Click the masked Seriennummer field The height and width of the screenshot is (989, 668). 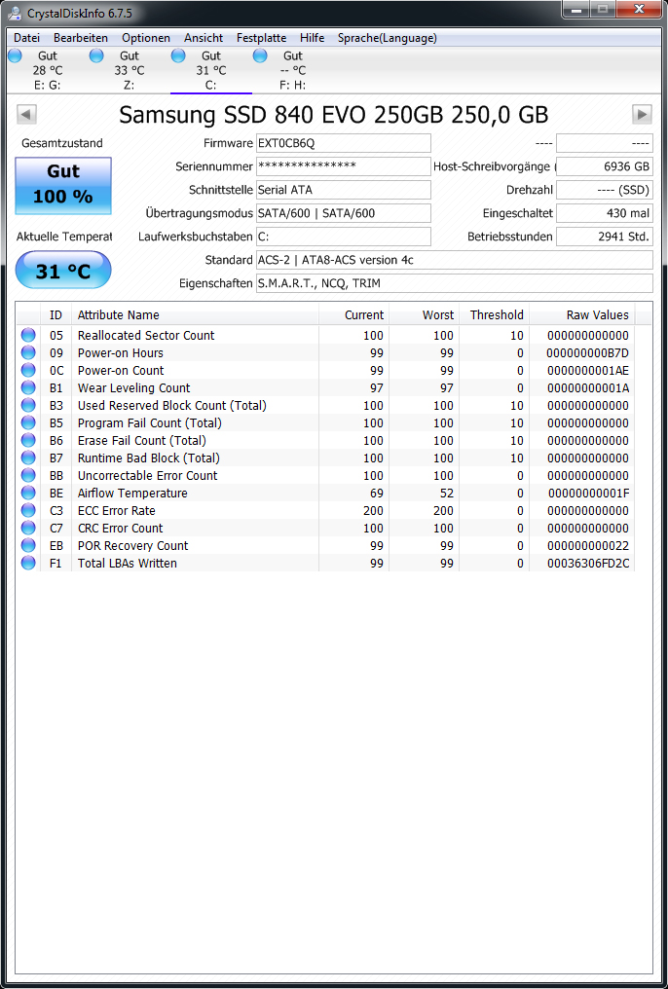pos(343,166)
